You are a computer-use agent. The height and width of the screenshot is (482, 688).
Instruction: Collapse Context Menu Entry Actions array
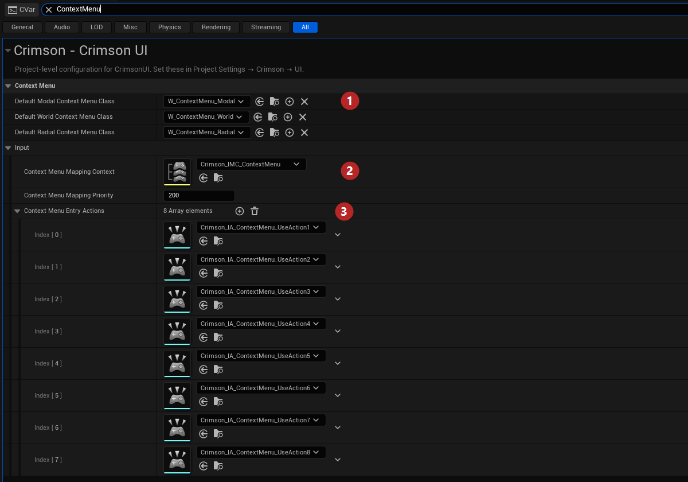click(17, 211)
